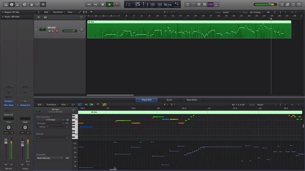
Task: Switch to the Score tab
Action: 170,100
